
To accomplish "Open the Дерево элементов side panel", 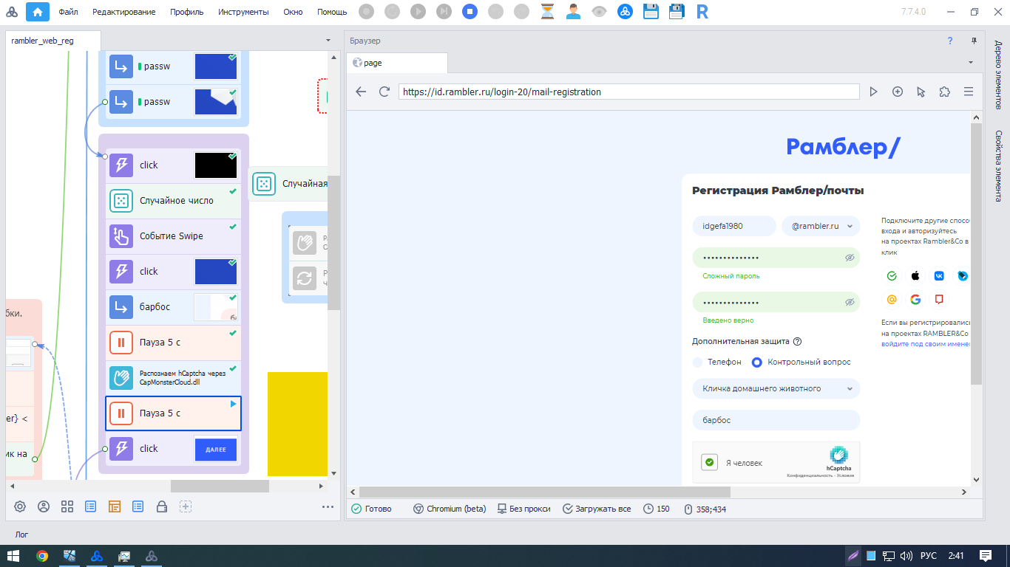I will (x=997, y=75).
